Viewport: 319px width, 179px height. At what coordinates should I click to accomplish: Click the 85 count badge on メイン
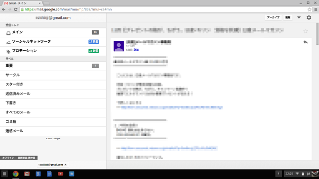(x=95, y=32)
